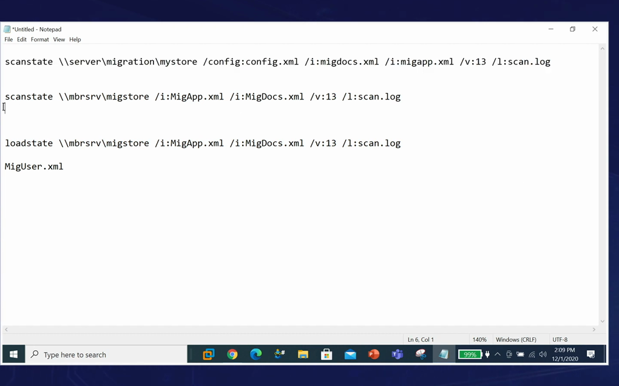Open the Mail app icon
The width and height of the screenshot is (619, 386).
pos(350,354)
